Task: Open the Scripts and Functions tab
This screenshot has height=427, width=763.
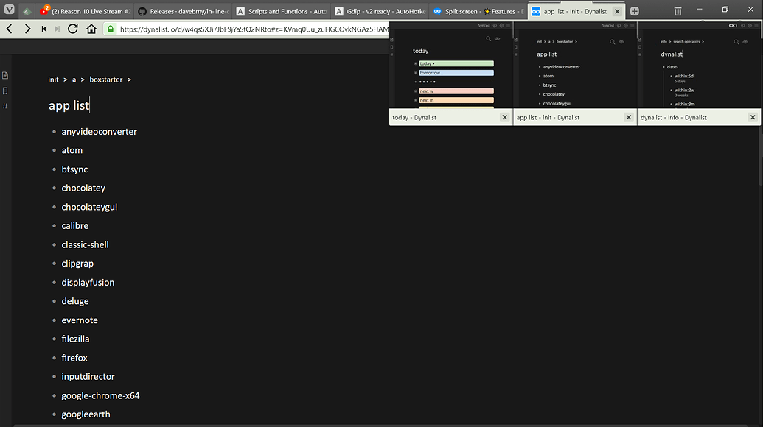Action: (x=282, y=11)
